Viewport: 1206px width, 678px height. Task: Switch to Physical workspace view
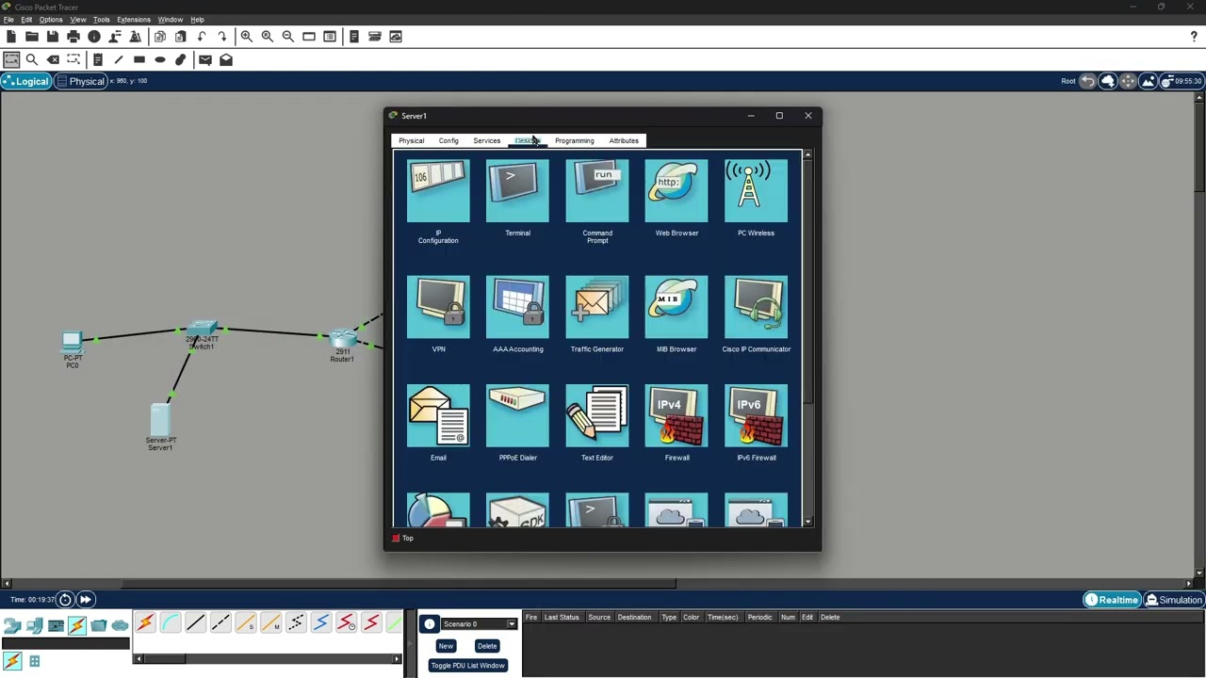point(81,81)
